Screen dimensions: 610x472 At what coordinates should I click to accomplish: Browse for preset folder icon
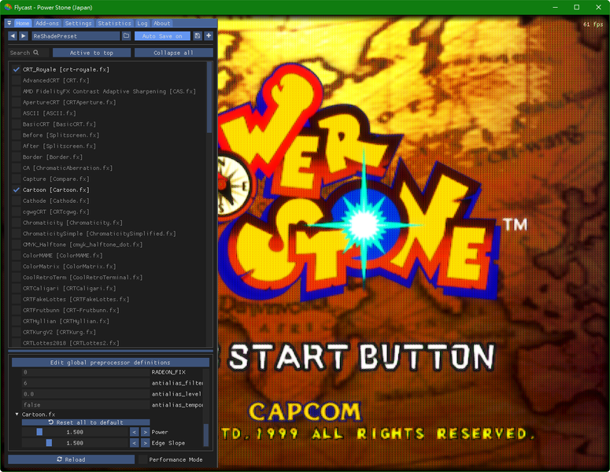pos(126,35)
